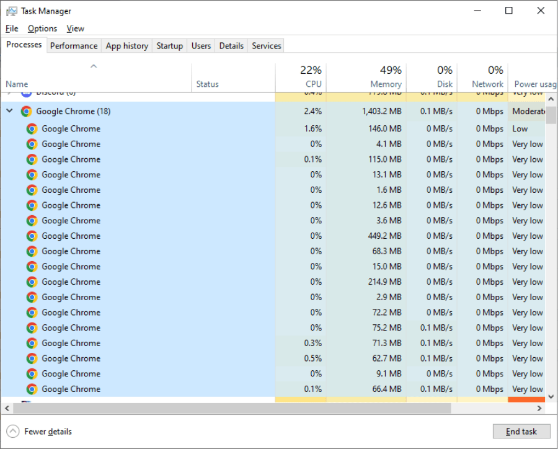Click Chrome icon in the 12.6 MB row

[x=32, y=205]
